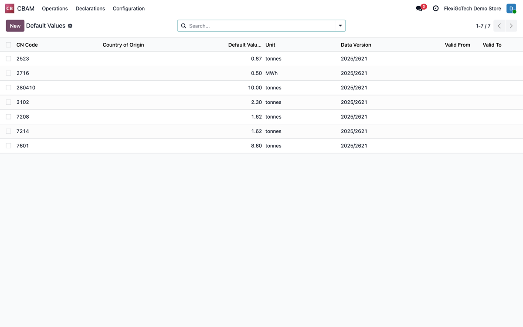Sort by the Data Version column header
This screenshot has width=523, height=327.
[356, 45]
